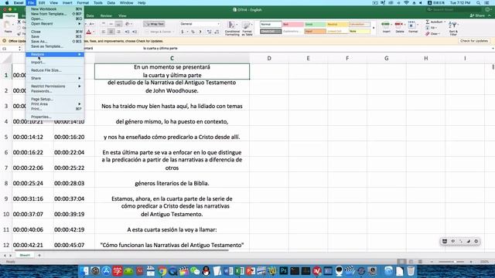Click the increase decimal icon
This screenshot has width=495, height=278.
(209, 32)
